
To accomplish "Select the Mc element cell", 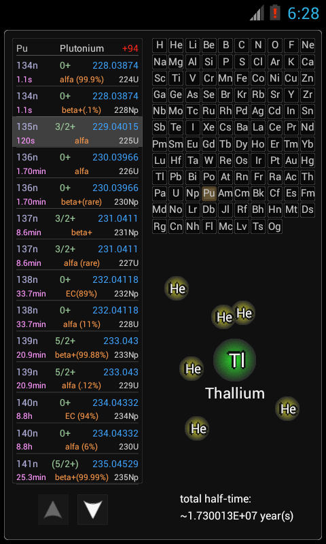I will tap(225, 226).
